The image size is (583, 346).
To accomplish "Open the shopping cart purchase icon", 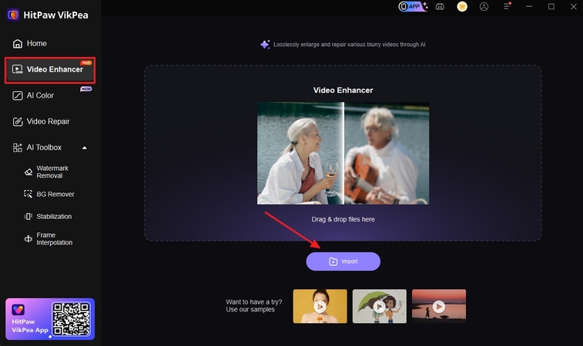I will (462, 6).
